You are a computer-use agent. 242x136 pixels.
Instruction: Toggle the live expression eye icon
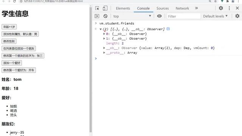159,16
